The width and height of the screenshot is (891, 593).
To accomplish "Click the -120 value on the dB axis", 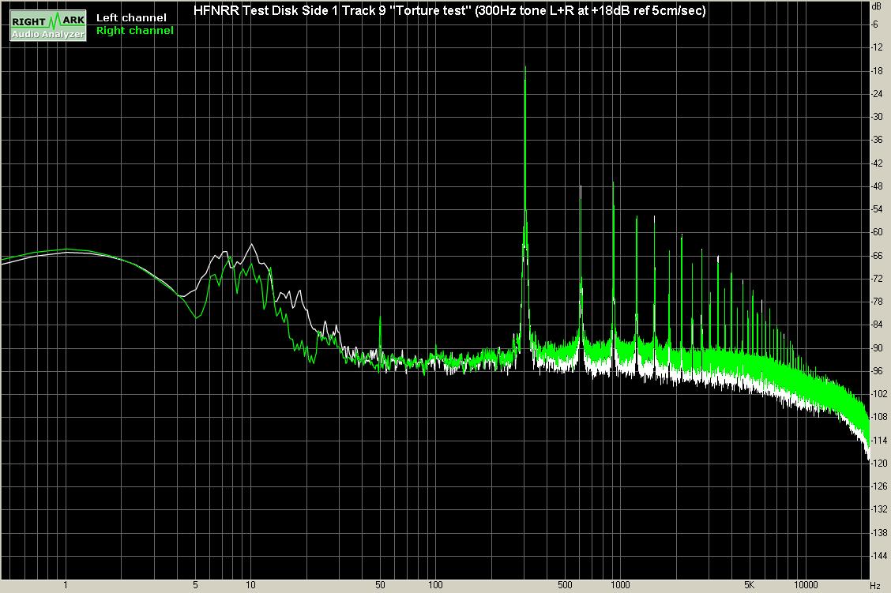I will tap(879, 463).
